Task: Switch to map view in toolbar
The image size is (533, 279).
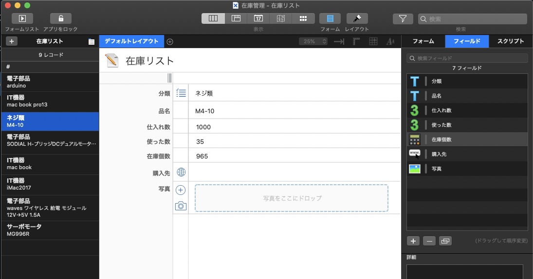Action: pyautogui.click(x=281, y=18)
